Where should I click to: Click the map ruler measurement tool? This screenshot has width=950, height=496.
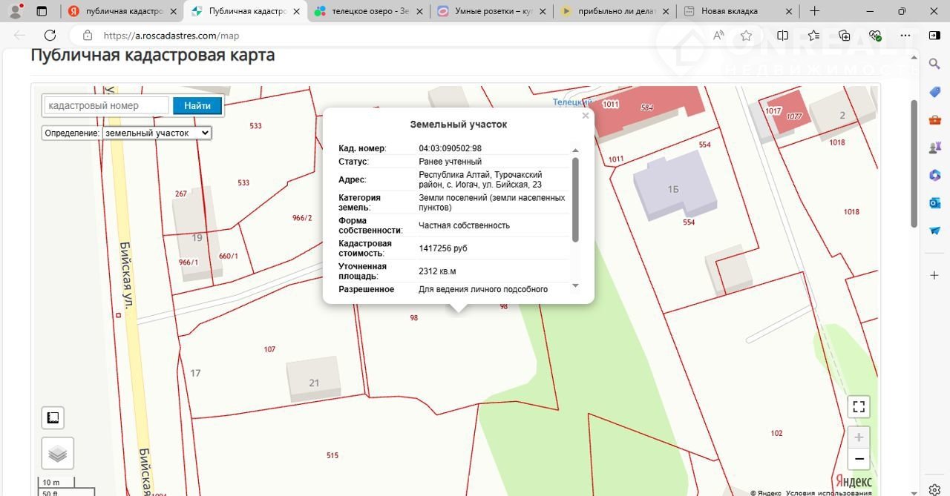[x=53, y=418]
